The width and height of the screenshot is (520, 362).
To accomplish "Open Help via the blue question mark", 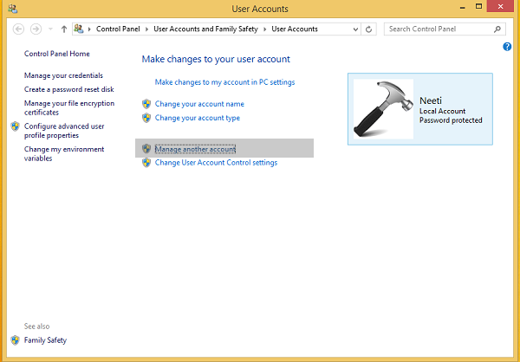I will [x=507, y=47].
